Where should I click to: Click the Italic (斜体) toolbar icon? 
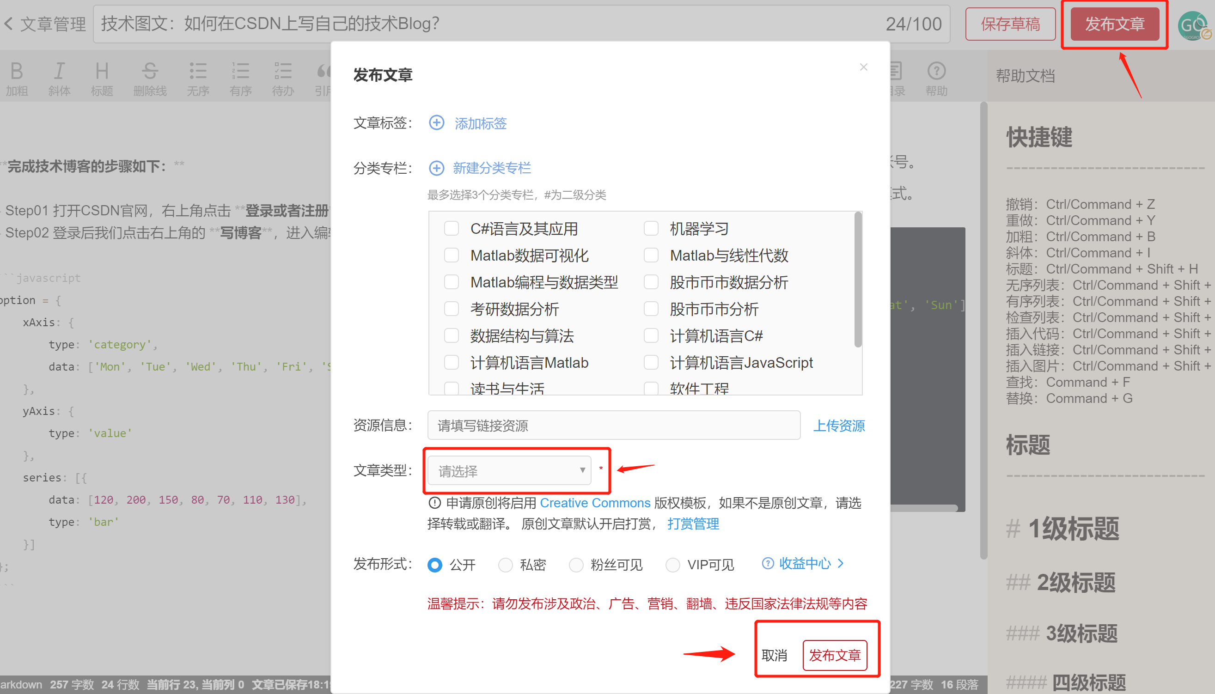pyautogui.click(x=59, y=79)
